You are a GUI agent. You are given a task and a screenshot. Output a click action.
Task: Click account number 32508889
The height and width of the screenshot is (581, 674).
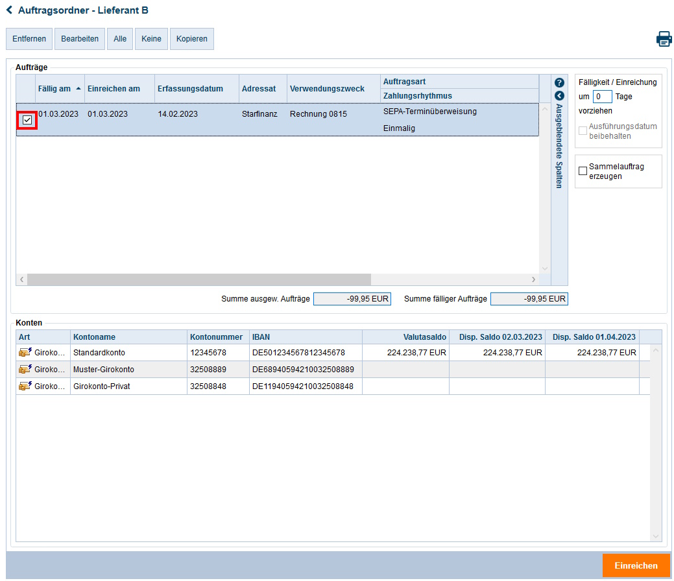tap(208, 369)
